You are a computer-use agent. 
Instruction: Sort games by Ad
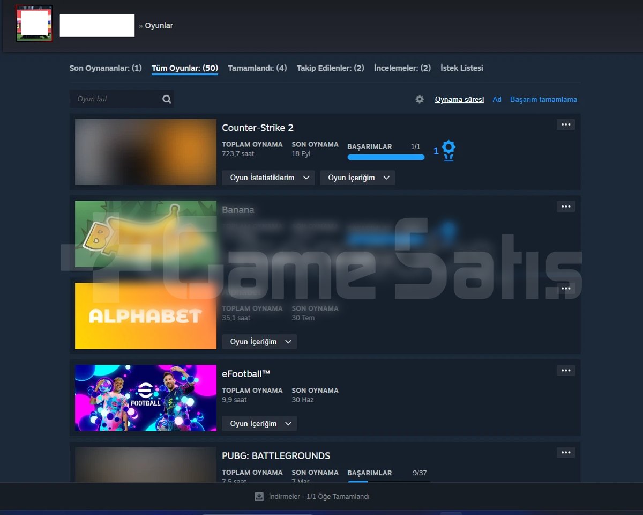click(x=497, y=99)
